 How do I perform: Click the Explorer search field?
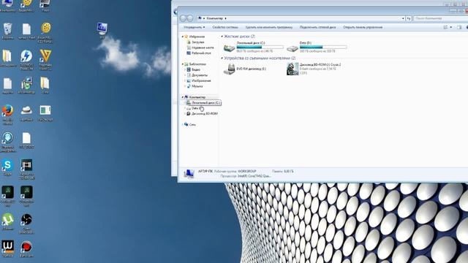click(x=440, y=18)
